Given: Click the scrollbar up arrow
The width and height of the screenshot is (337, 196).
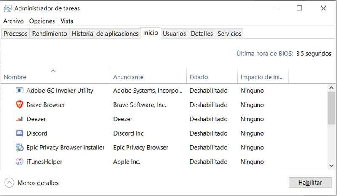Looking at the screenshot, I should tap(332, 88).
